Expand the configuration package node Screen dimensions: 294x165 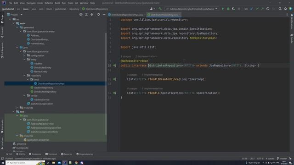coord(24,55)
